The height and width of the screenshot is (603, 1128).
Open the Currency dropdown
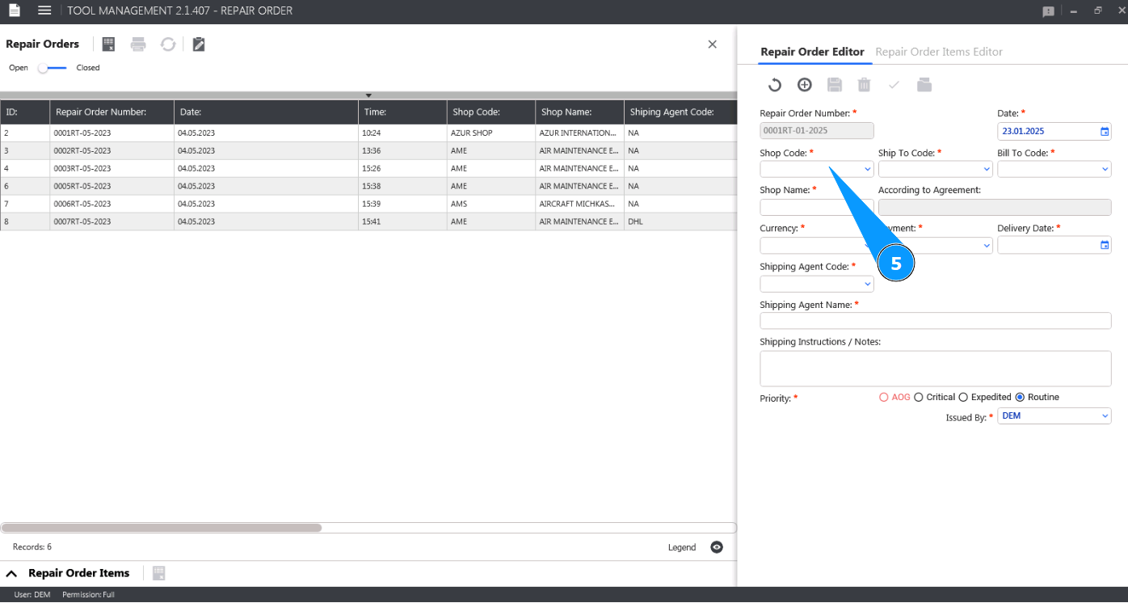tap(816, 245)
